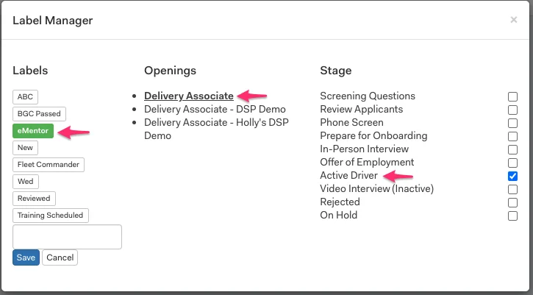Check the Screening Questions stage box
The image size is (533, 295).
tap(512, 96)
